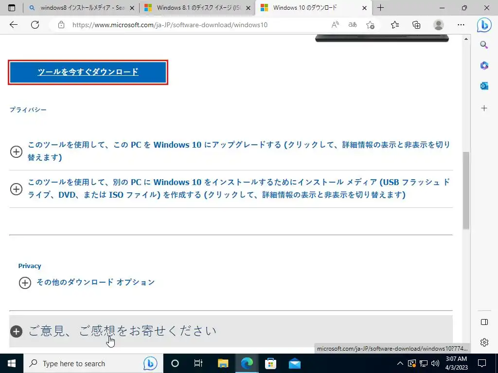498x373 pixels.
Task: View site information via lock icon
Action: pyautogui.click(x=61, y=25)
